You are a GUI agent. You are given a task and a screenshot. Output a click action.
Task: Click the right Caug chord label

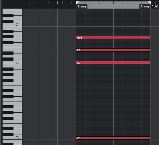click(145, 6)
